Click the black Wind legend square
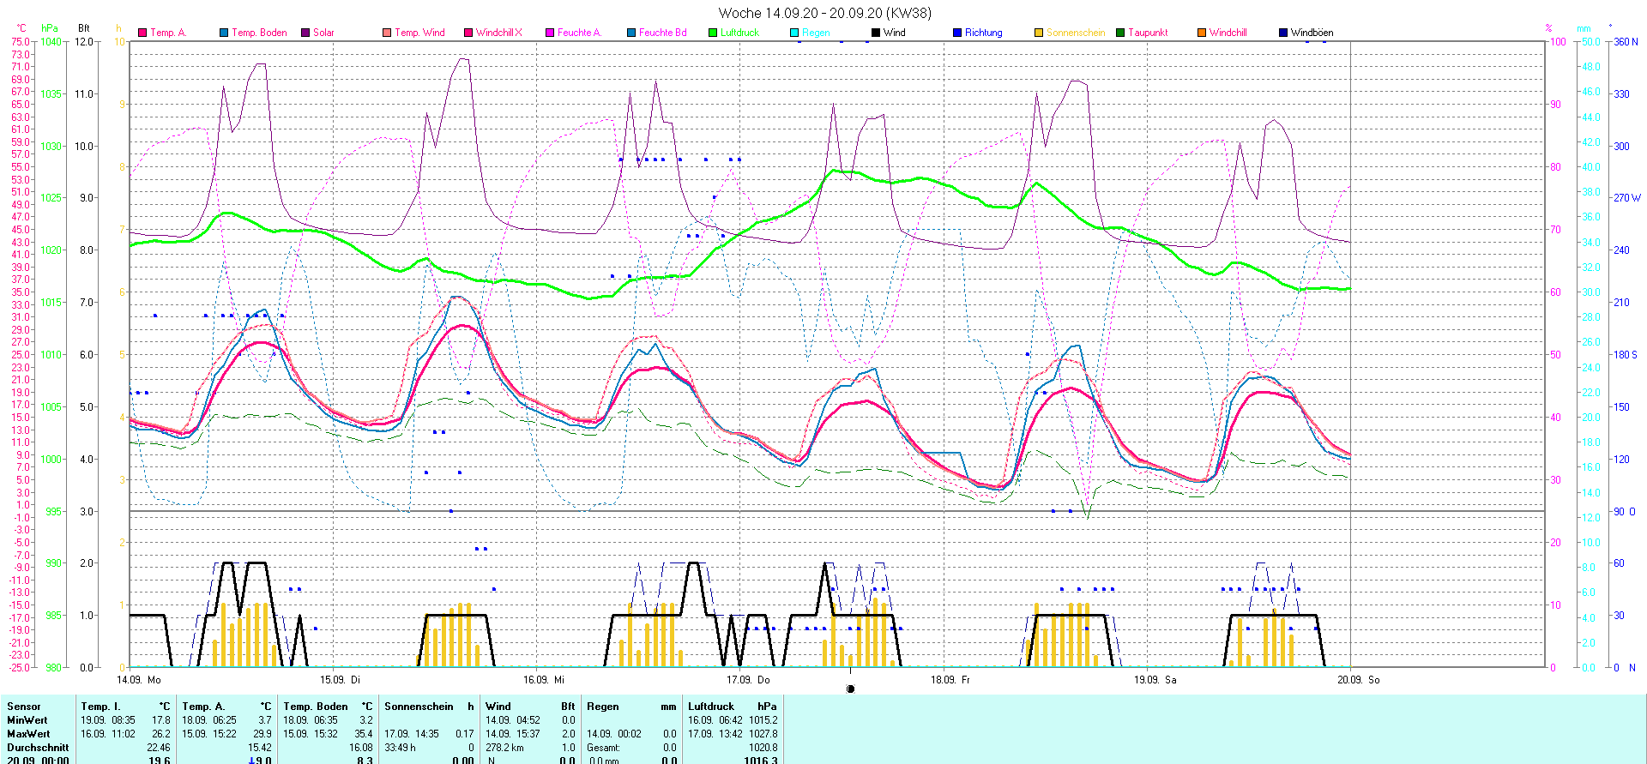Screen dimensions: 1647x764 point(876,33)
